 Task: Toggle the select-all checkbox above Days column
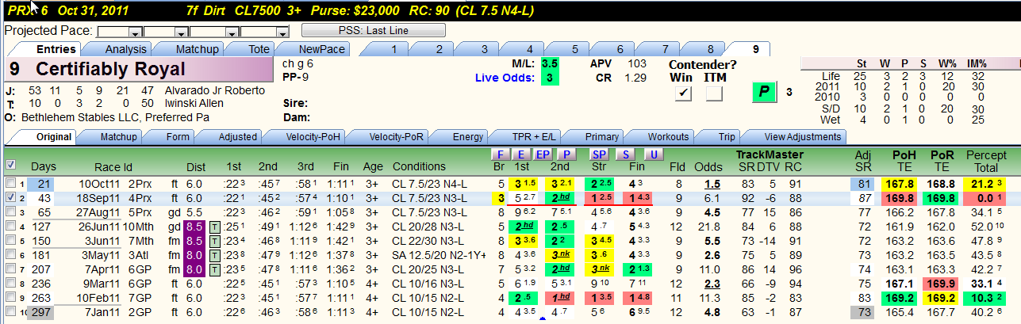10,165
